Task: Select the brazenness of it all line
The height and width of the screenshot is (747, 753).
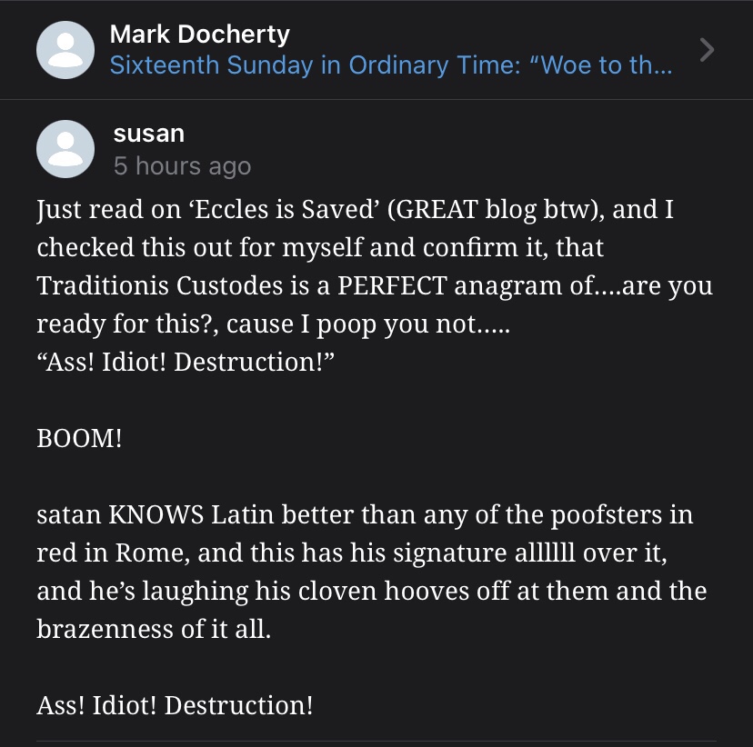Action: coord(154,629)
